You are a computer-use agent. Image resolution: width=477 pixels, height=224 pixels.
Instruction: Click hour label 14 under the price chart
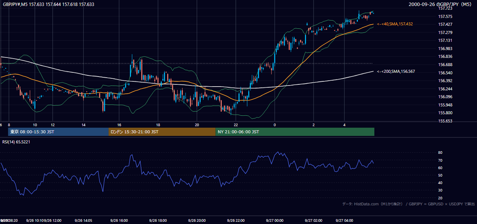[84, 125]
